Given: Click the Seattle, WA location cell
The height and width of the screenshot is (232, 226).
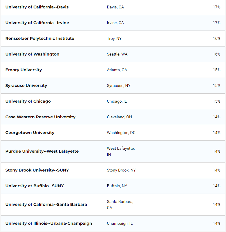Looking at the screenshot, I should (117, 54).
